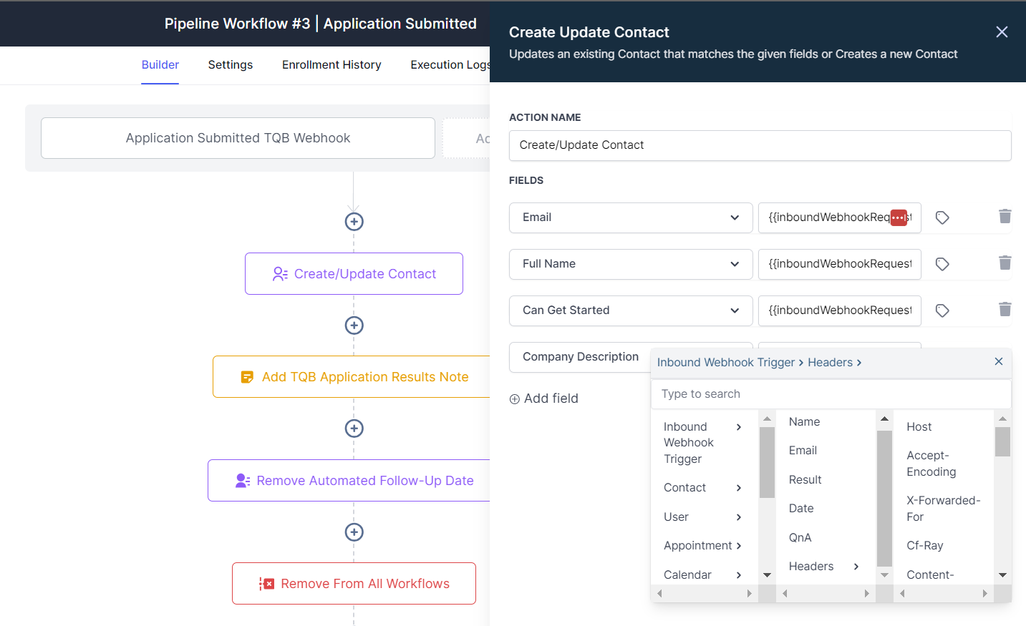Switch to the Settings tab
The image size is (1026, 626).
231,65
